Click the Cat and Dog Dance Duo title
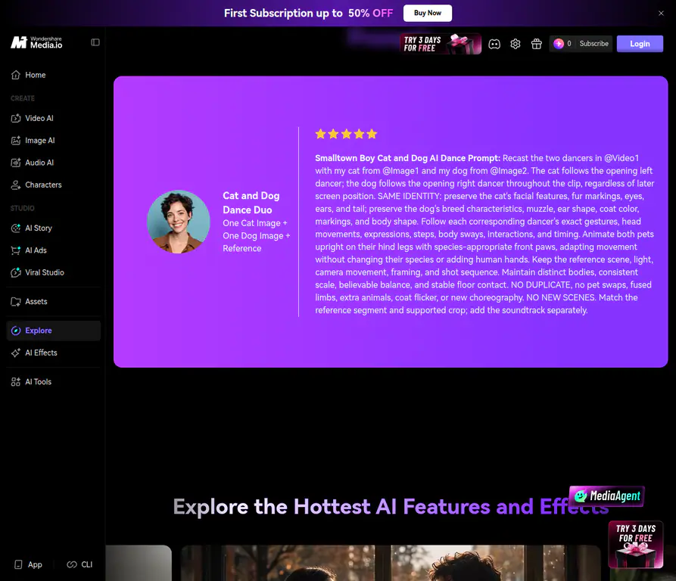Viewport: 676px width, 581px height. point(251,203)
